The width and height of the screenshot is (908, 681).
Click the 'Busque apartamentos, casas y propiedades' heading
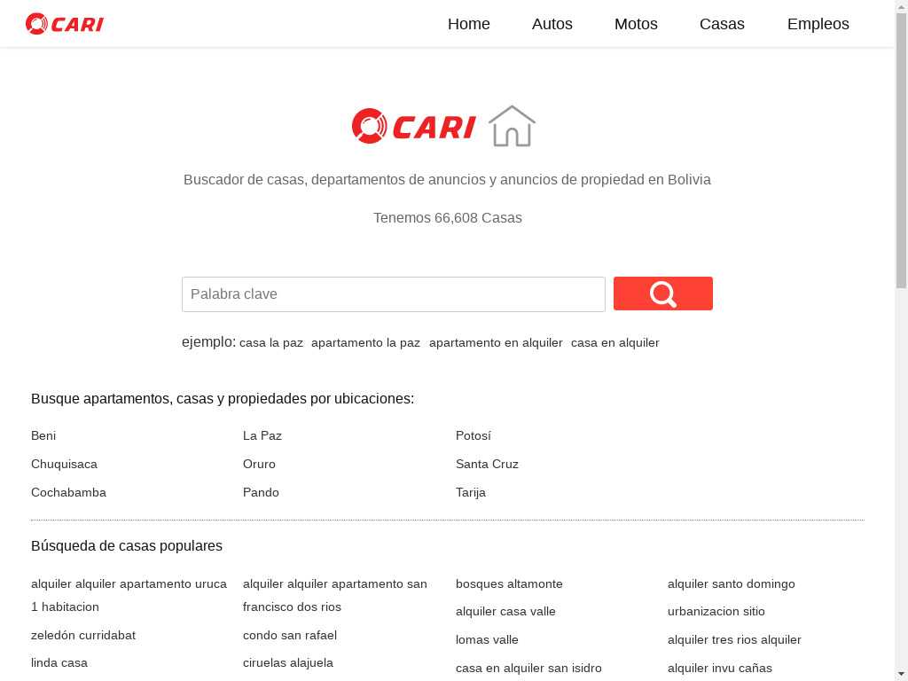[x=223, y=399]
